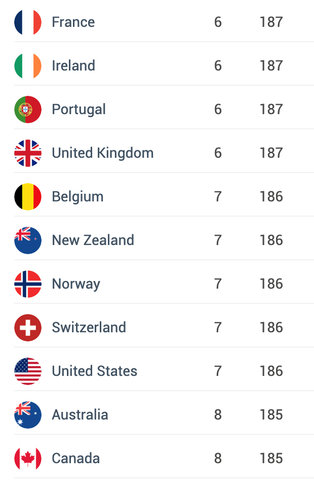314x486 pixels.
Task: Click Norway's score value 186
Action: (x=271, y=284)
